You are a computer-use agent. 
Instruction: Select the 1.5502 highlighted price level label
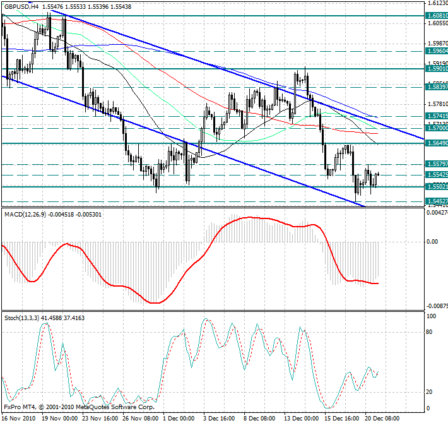click(x=437, y=187)
